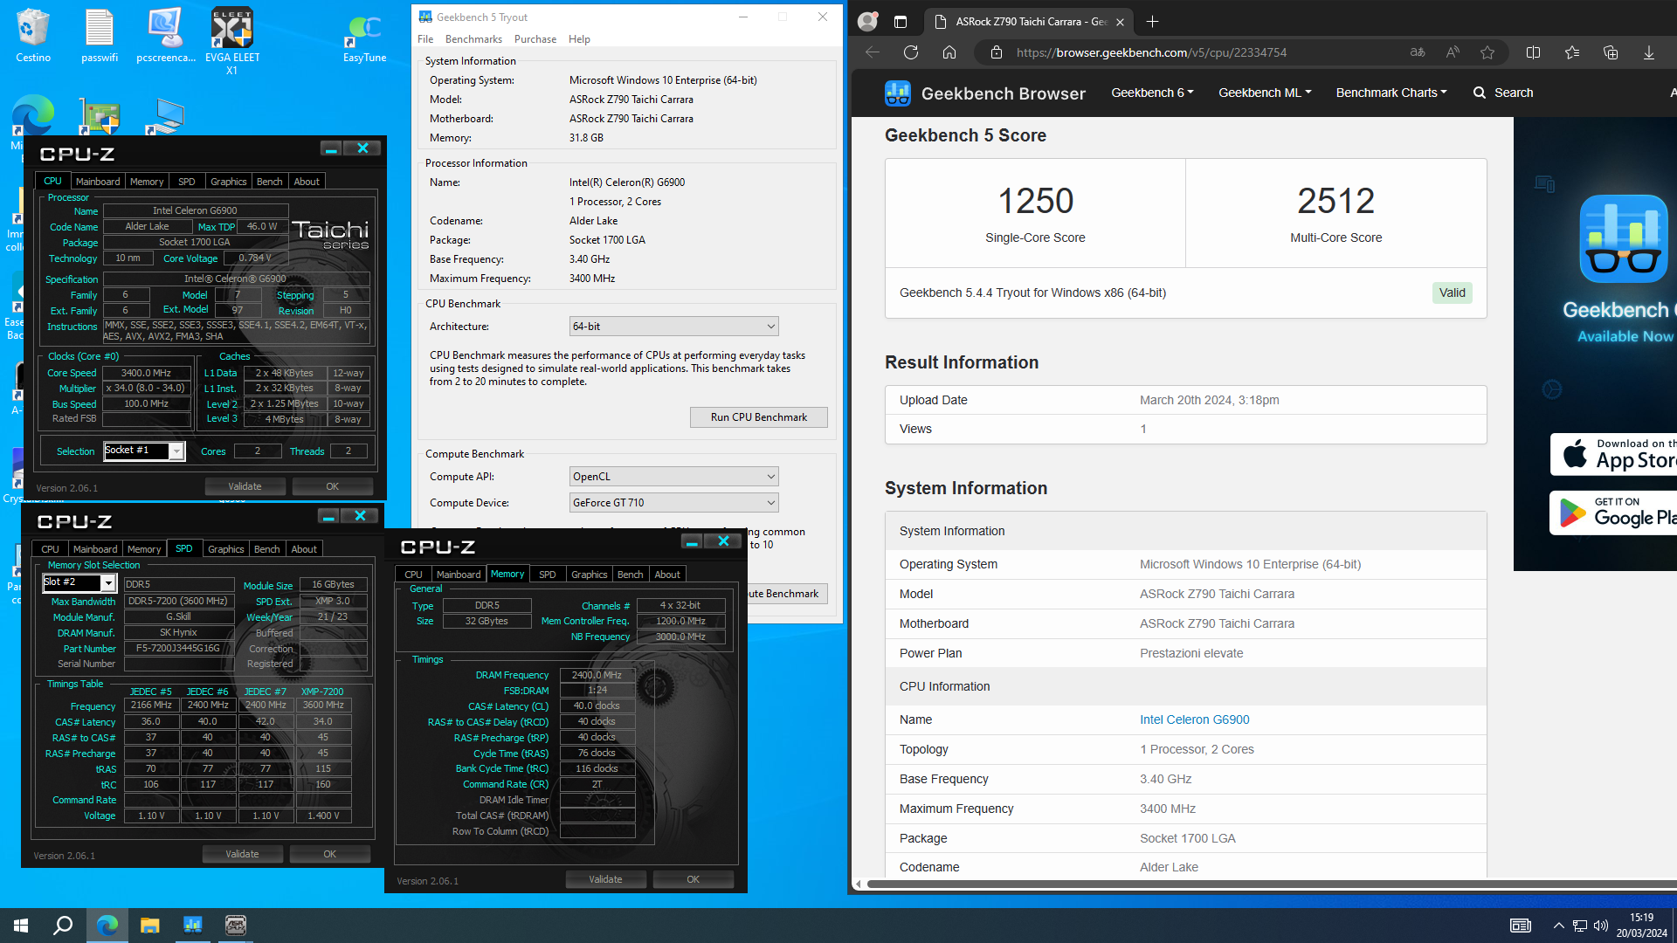The height and width of the screenshot is (943, 1677).
Task: Open taskbar search
Action: tap(63, 926)
